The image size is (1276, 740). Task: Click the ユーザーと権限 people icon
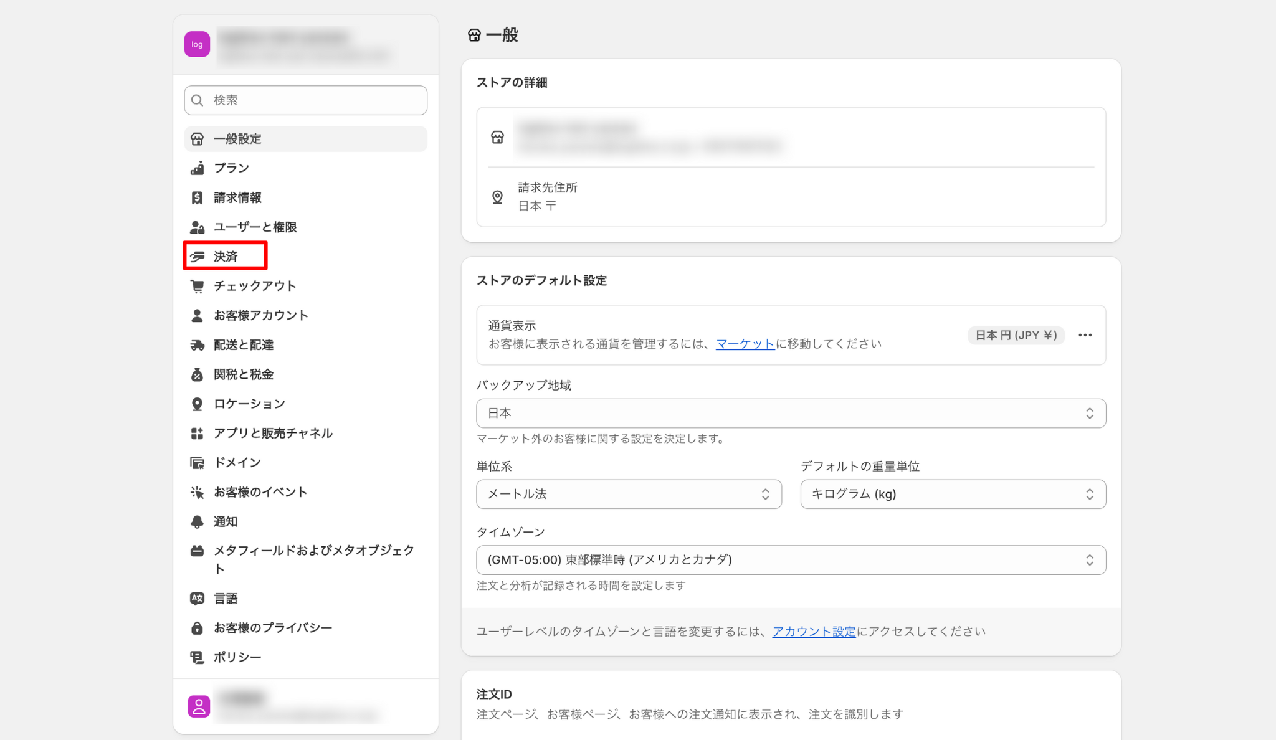(197, 227)
